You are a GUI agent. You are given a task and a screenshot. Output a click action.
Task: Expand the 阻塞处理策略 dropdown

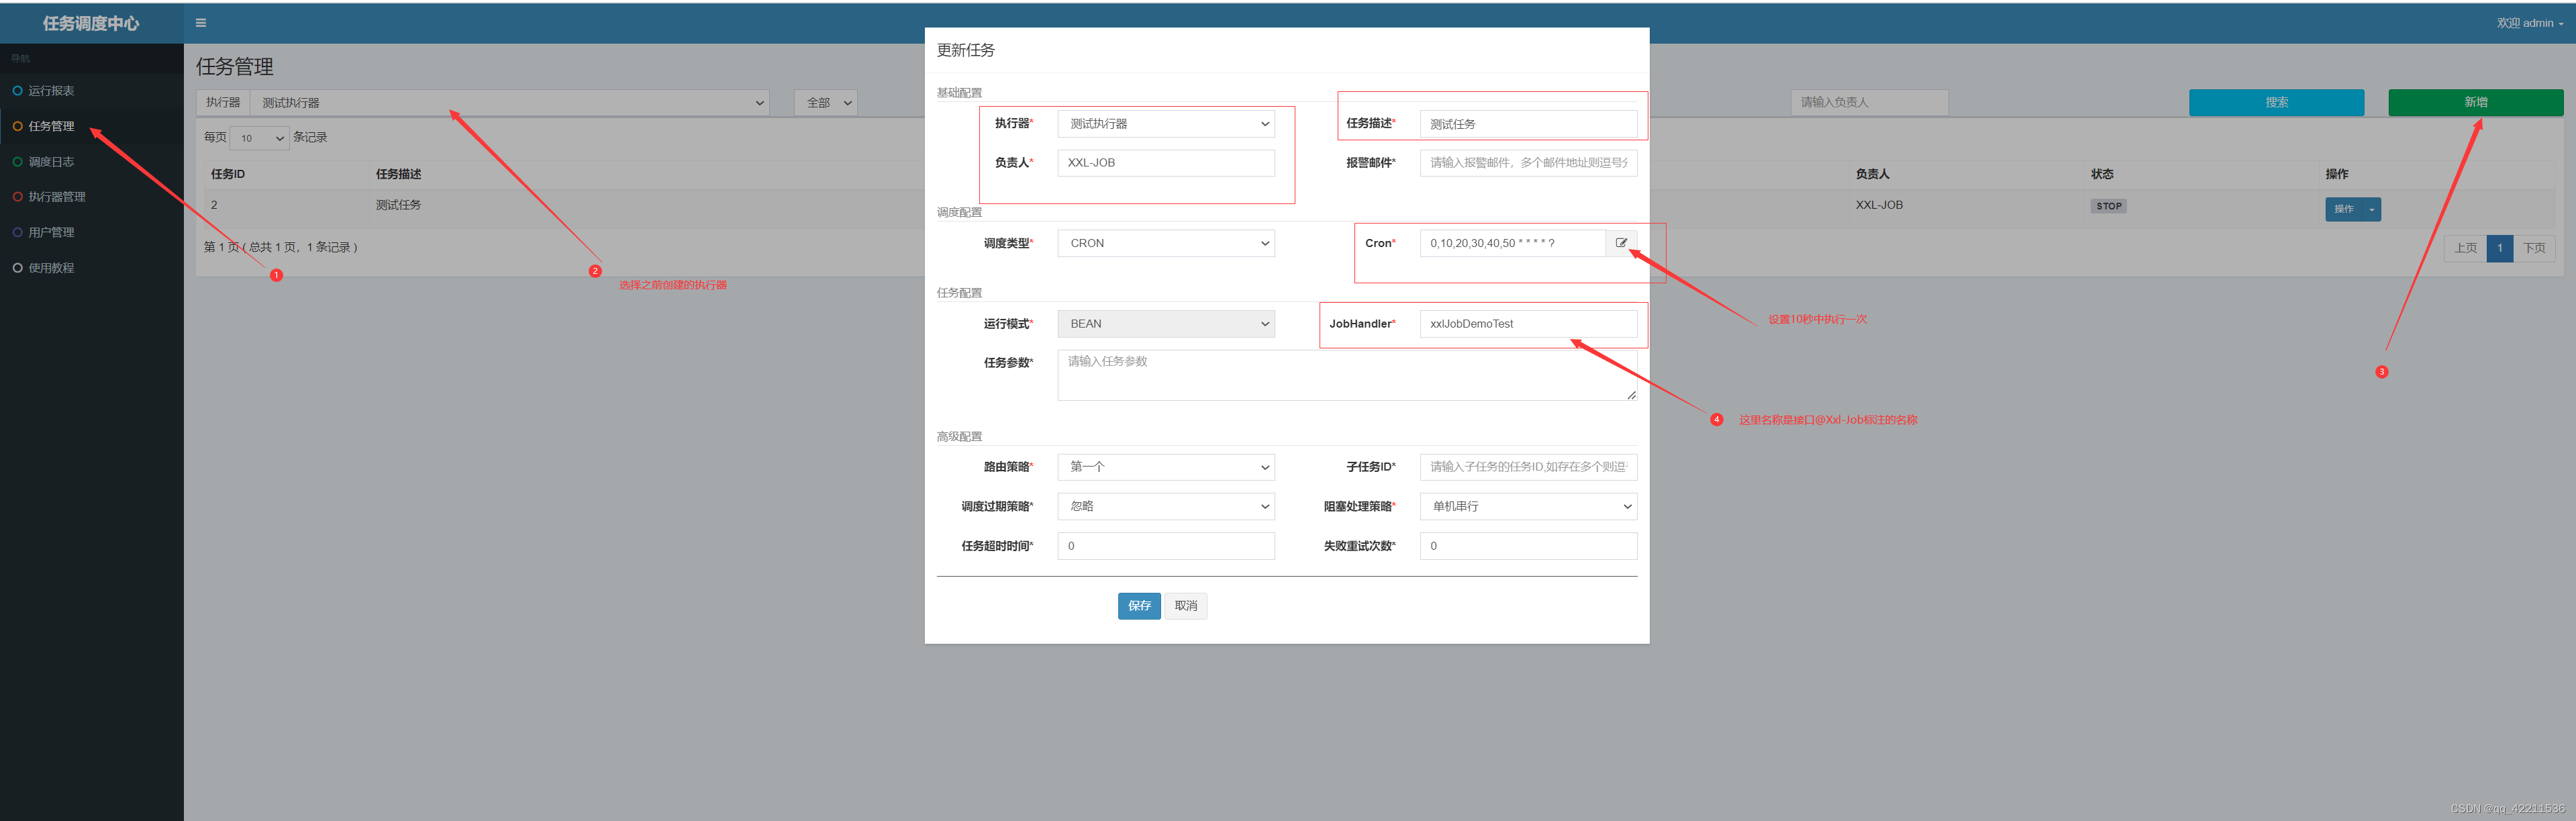tap(1528, 506)
